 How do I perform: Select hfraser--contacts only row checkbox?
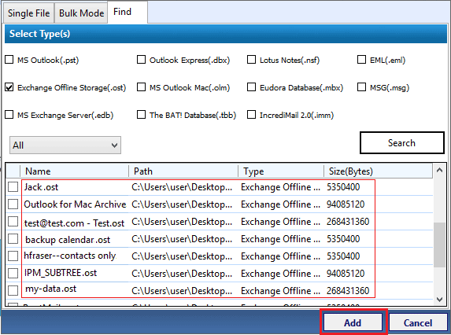point(13,256)
